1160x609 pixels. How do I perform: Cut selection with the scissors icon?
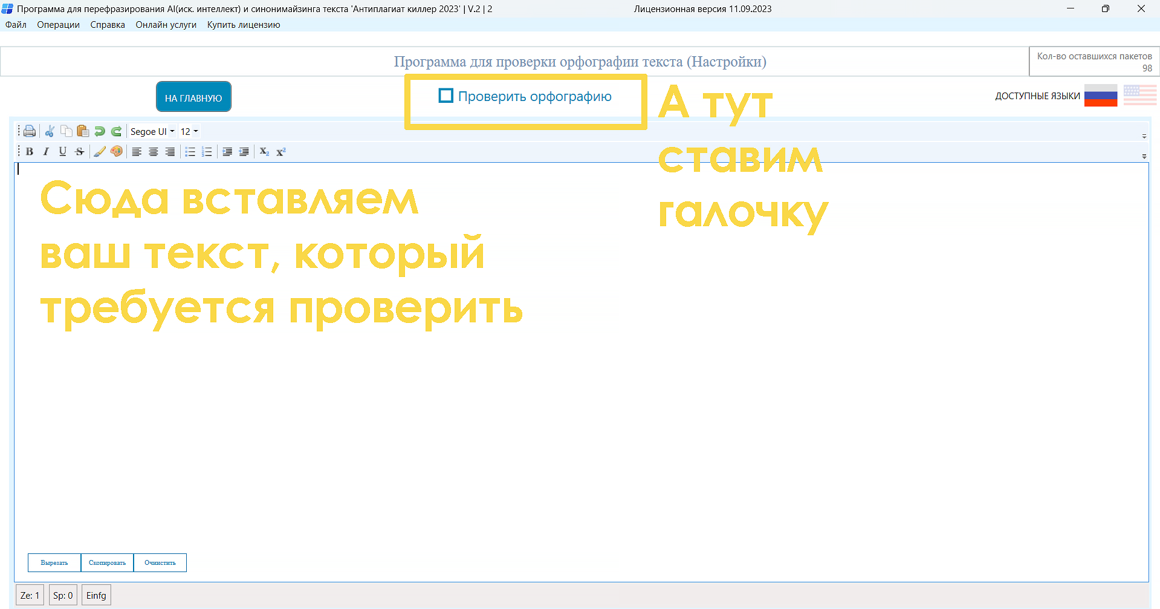(x=50, y=131)
